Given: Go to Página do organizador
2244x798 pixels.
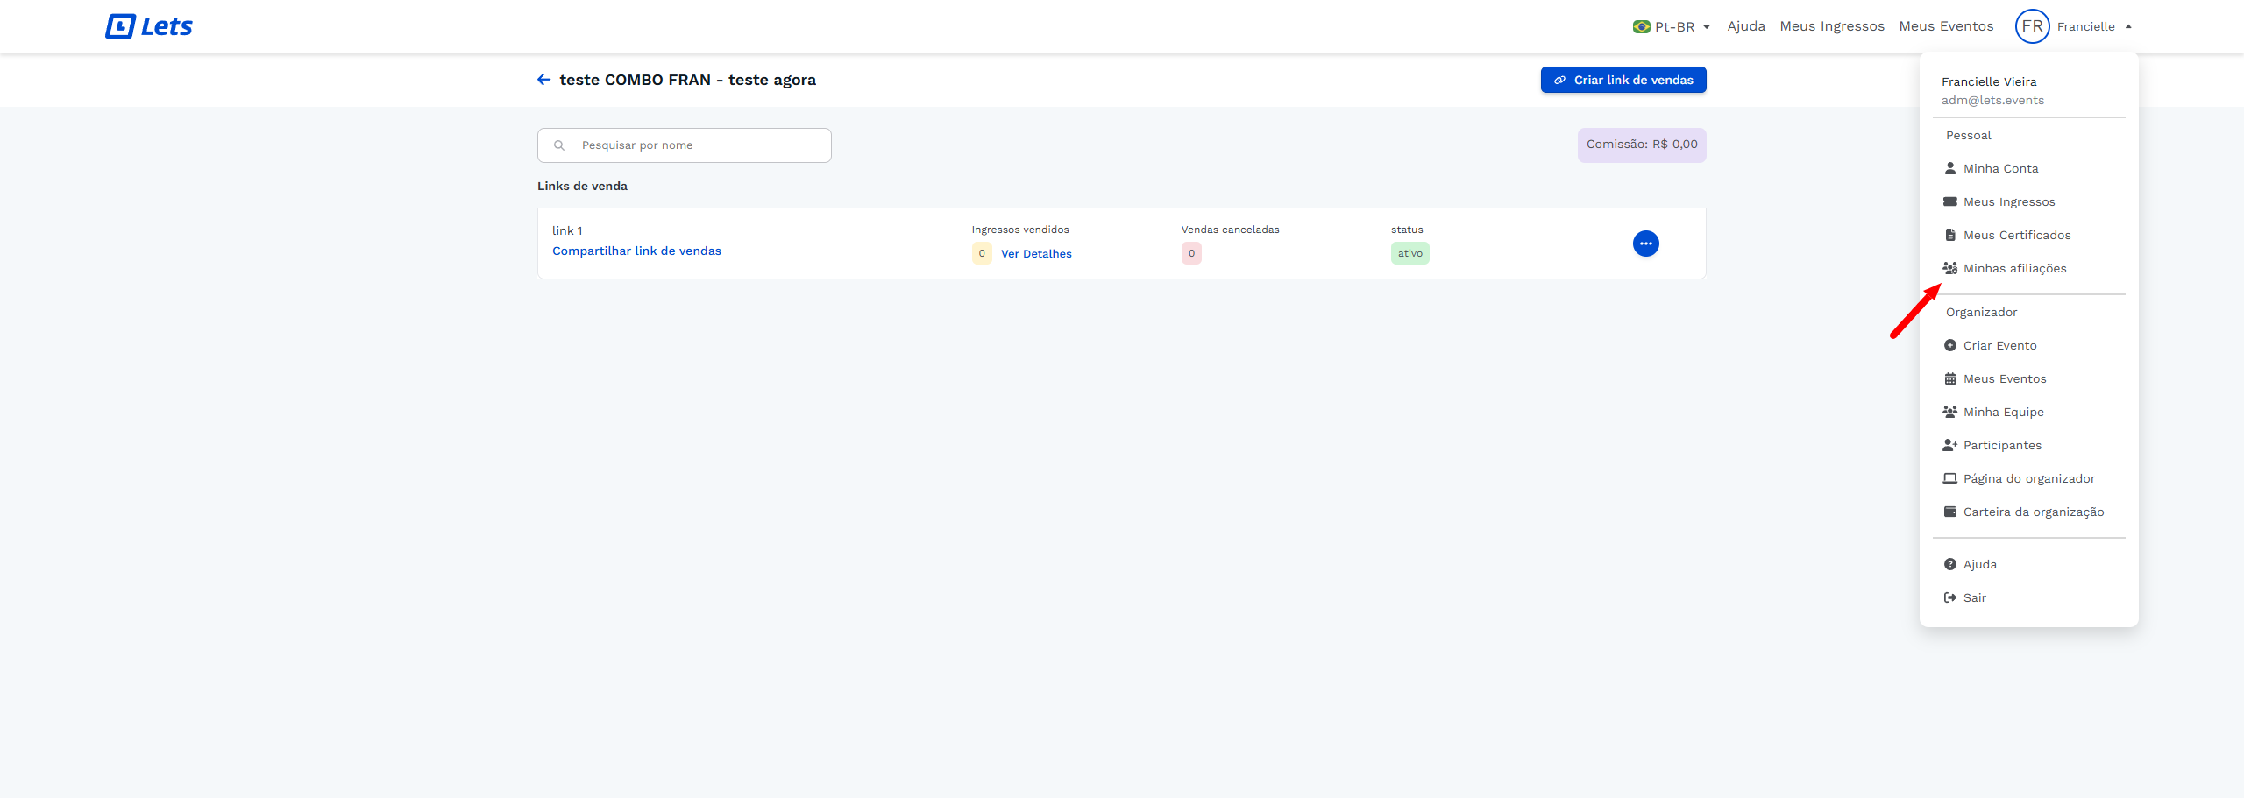Looking at the screenshot, I should coord(2028,478).
